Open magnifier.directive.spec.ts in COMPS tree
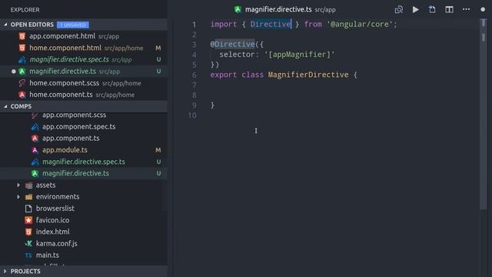The height and width of the screenshot is (277, 492). point(84,162)
